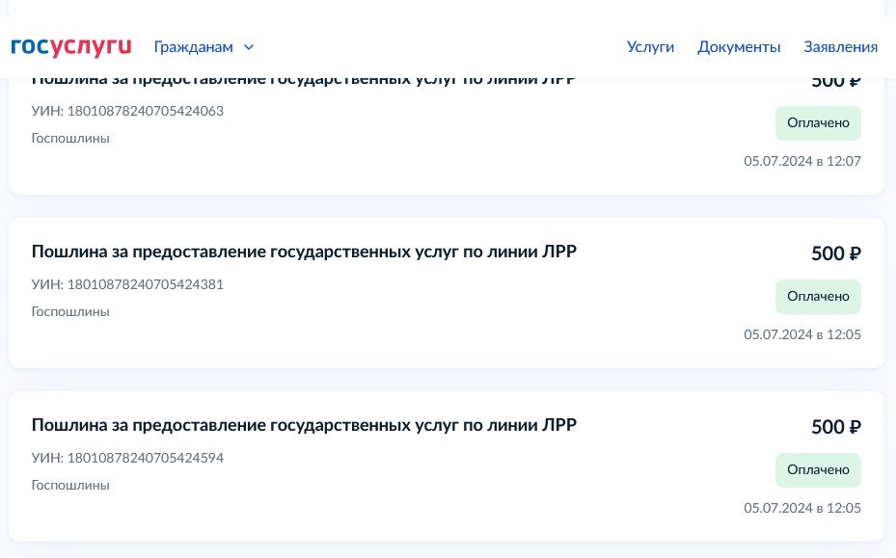This screenshot has width=896, height=558.
Task: Click Оплачено badge for the 12:07 payment
Action: [x=818, y=123]
